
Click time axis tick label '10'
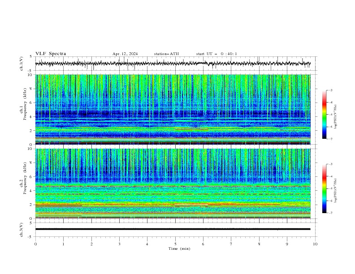(315, 244)
